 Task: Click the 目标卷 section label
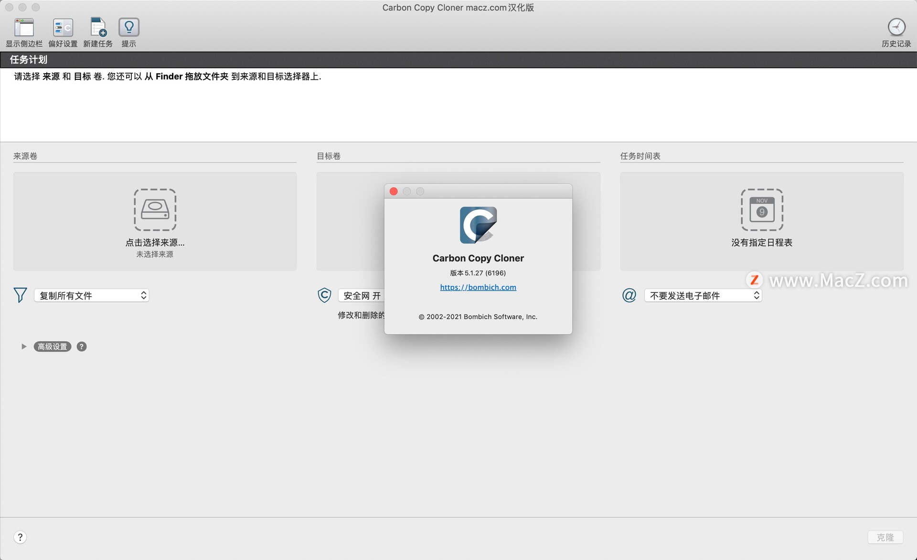click(329, 156)
